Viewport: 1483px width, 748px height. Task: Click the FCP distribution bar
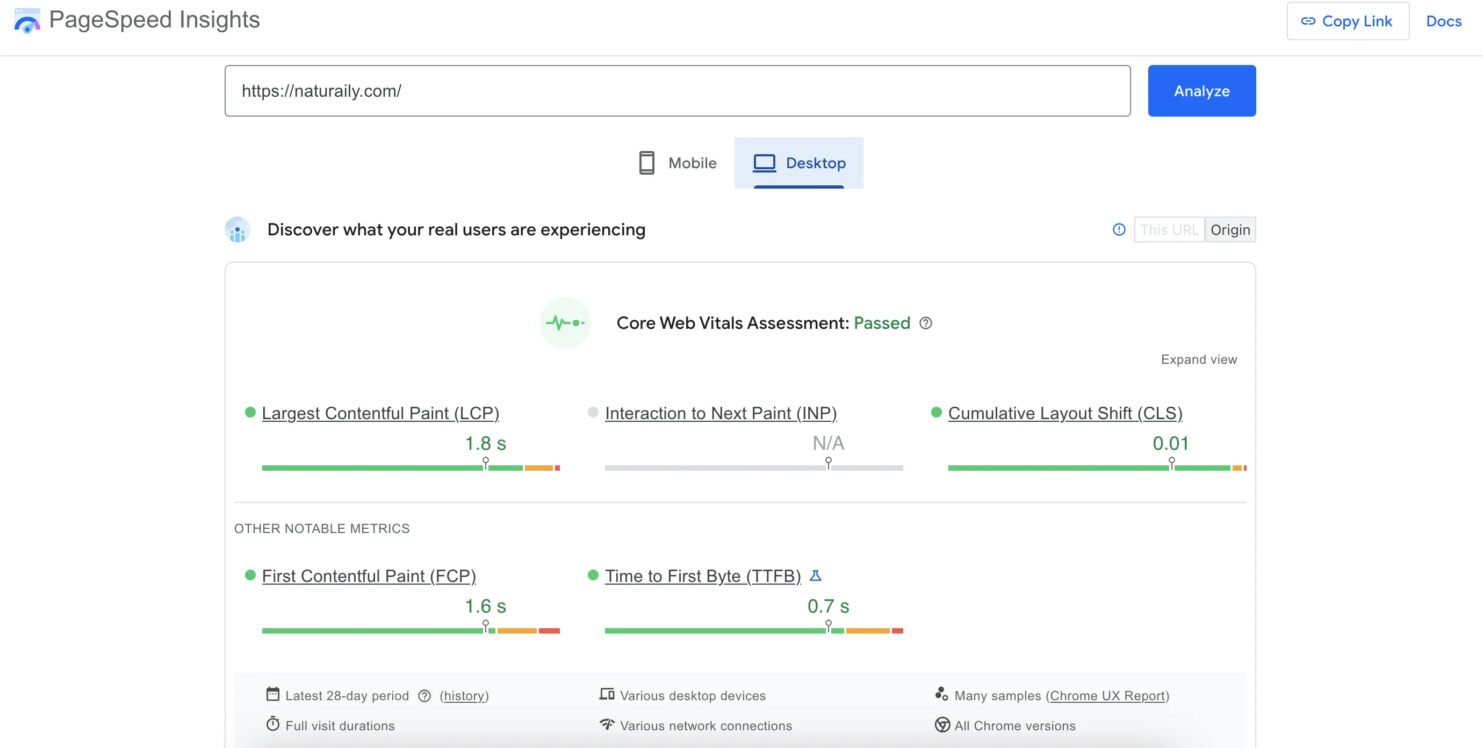point(411,631)
